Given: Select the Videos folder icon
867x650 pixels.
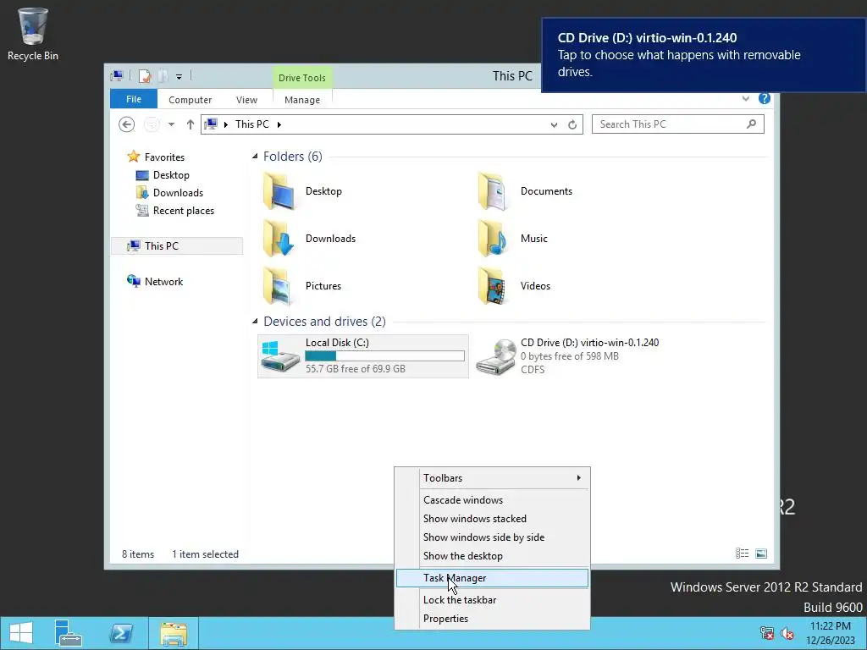Looking at the screenshot, I should [x=493, y=286].
